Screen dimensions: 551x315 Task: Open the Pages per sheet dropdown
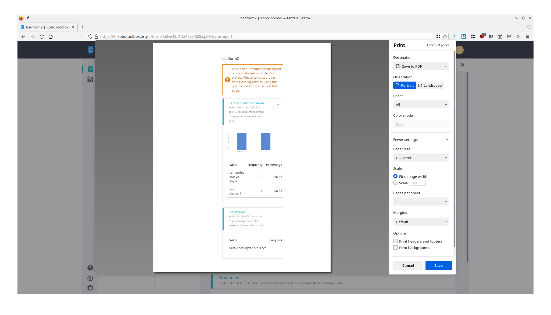point(421,202)
